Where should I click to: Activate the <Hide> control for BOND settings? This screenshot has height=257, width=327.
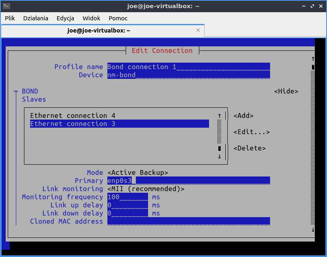[286, 91]
